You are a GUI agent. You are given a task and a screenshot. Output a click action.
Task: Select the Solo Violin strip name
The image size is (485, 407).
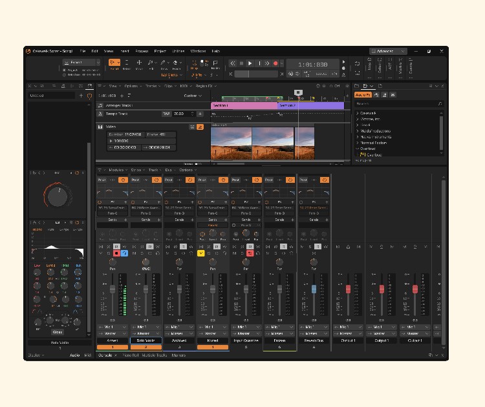[x=145, y=340]
